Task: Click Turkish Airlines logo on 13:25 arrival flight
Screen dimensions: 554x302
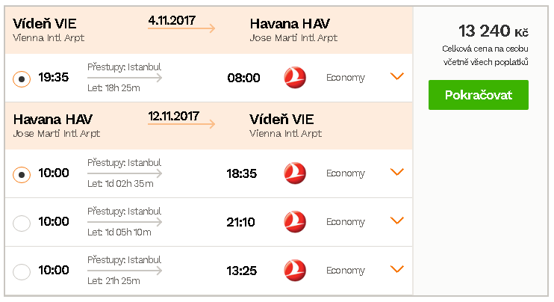Action: pyautogui.click(x=295, y=270)
